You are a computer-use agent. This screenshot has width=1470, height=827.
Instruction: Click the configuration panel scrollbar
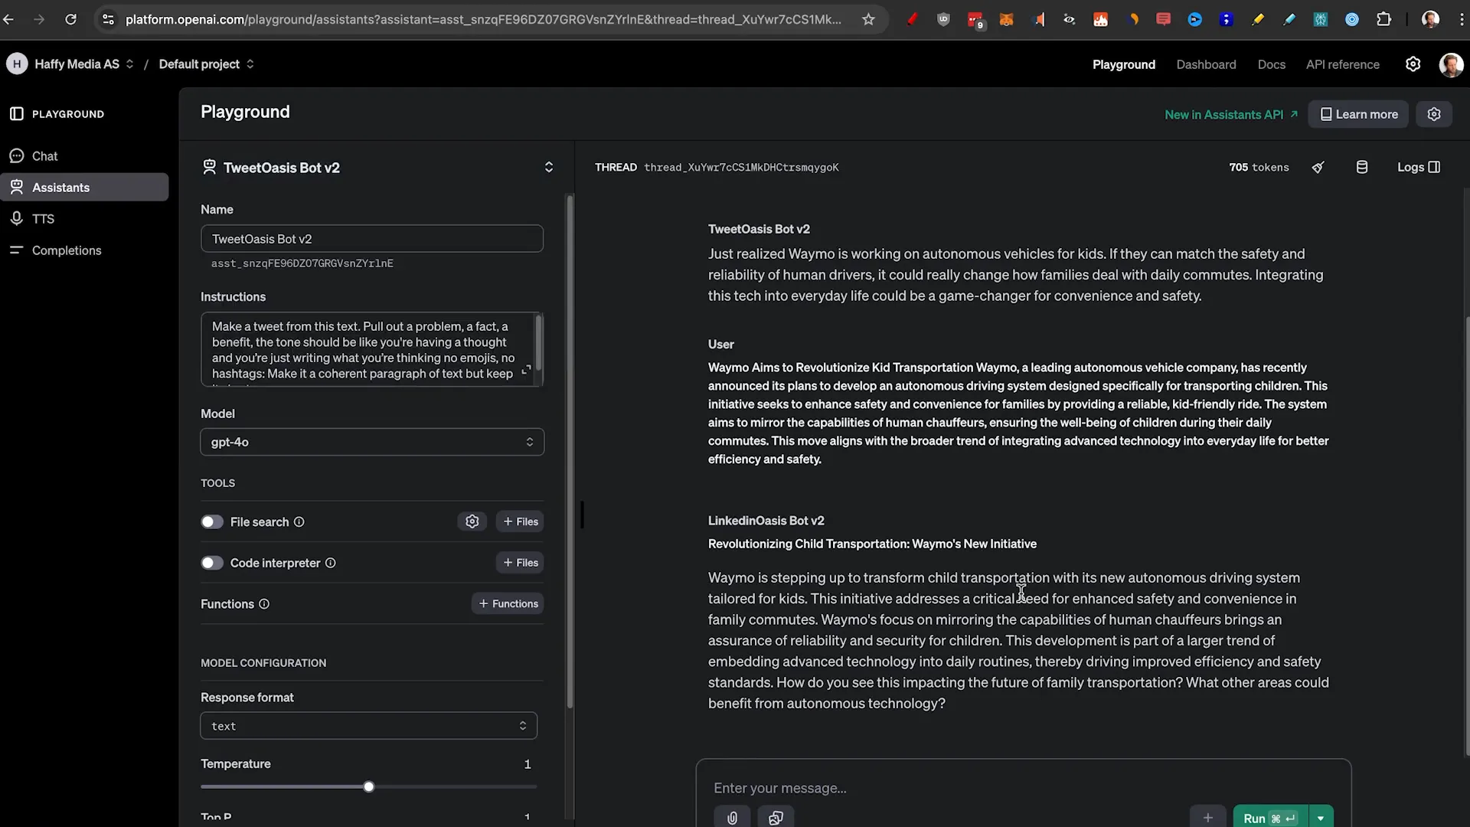(570, 452)
